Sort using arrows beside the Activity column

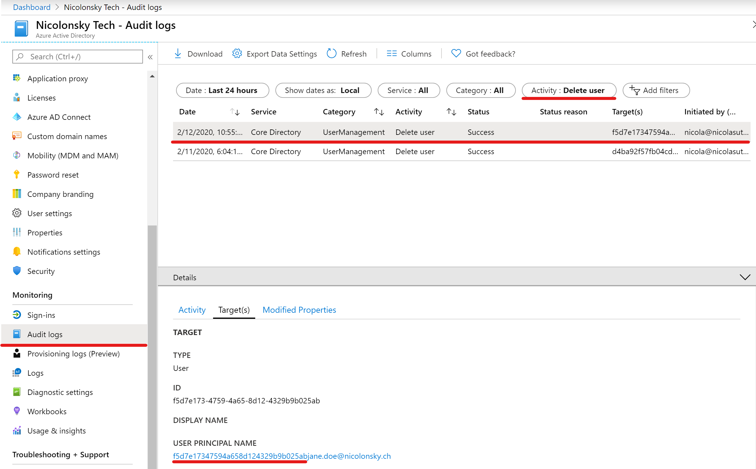[x=451, y=112]
